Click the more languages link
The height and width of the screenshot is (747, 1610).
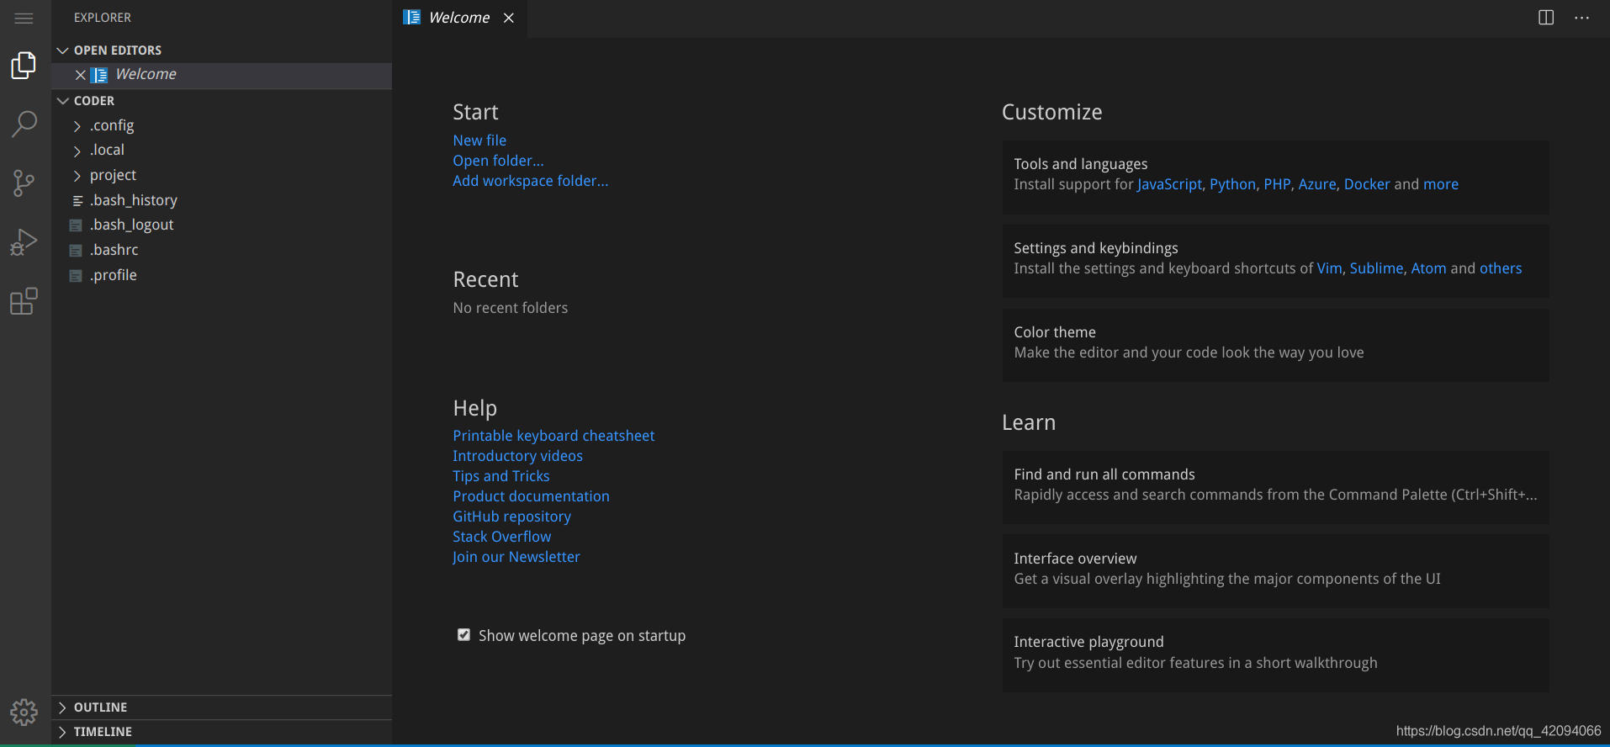coord(1441,184)
